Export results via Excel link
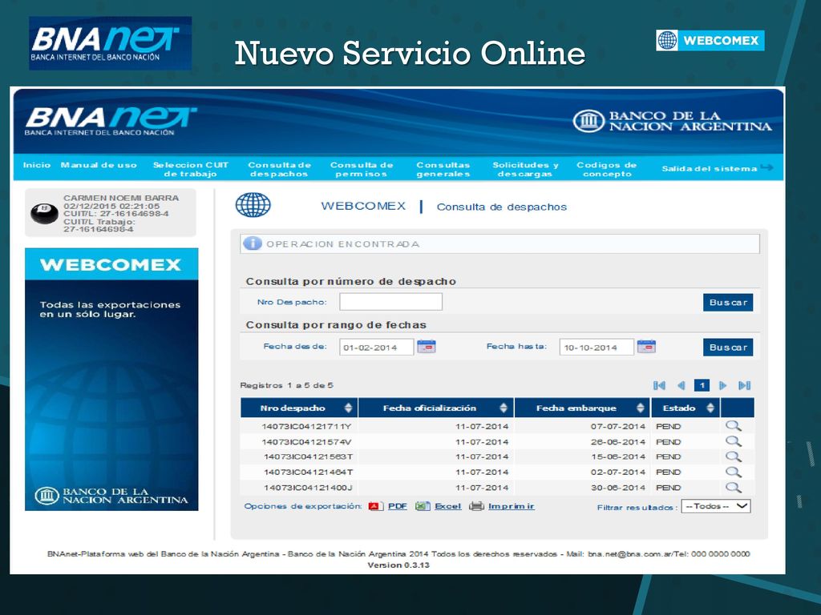Screen dimensions: 821x615 click(x=447, y=506)
